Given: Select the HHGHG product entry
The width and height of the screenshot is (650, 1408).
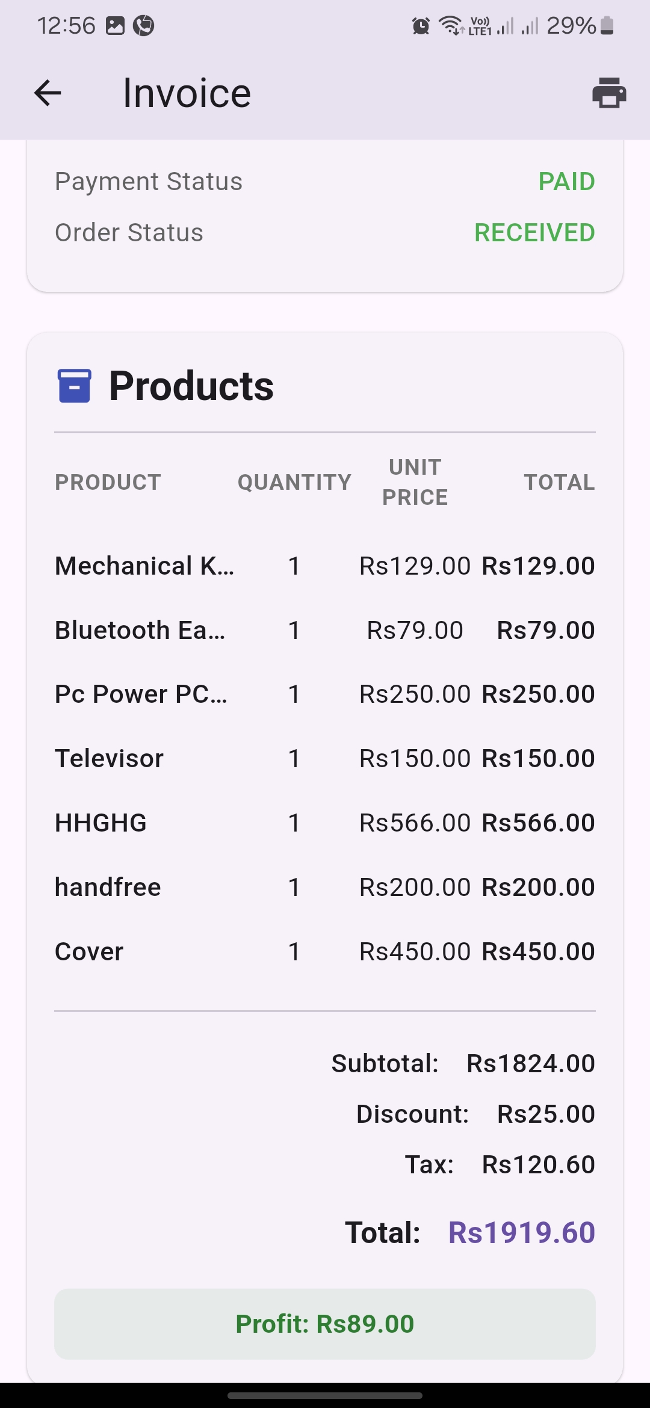Looking at the screenshot, I should [x=101, y=823].
